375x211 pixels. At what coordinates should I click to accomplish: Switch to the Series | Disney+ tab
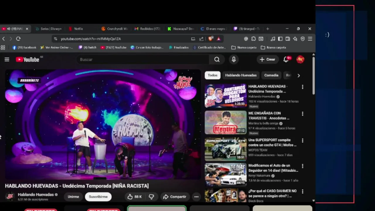49,29
